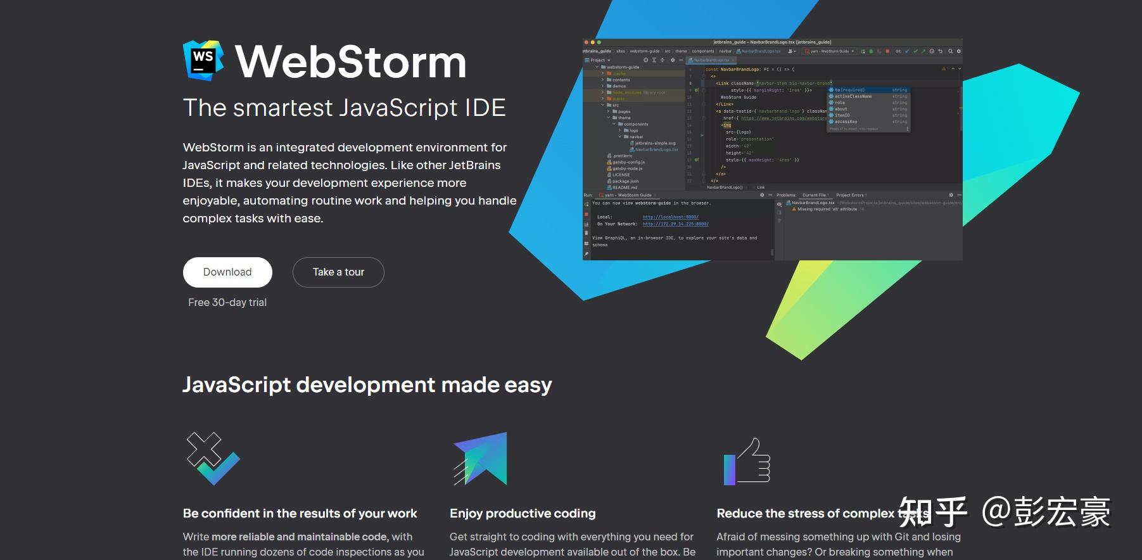Select the demos folder in project tree
Image resolution: width=1142 pixels, height=560 pixels.
(x=616, y=86)
